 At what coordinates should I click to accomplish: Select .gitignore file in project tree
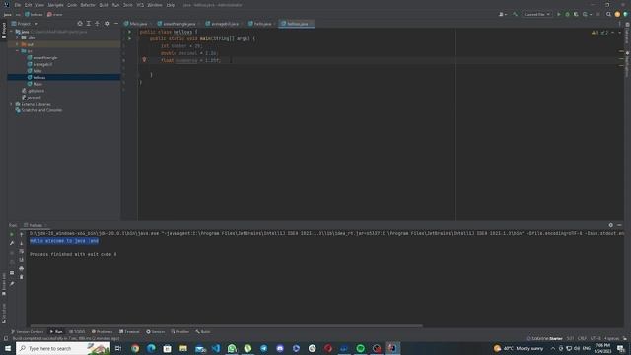pos(33,91)
